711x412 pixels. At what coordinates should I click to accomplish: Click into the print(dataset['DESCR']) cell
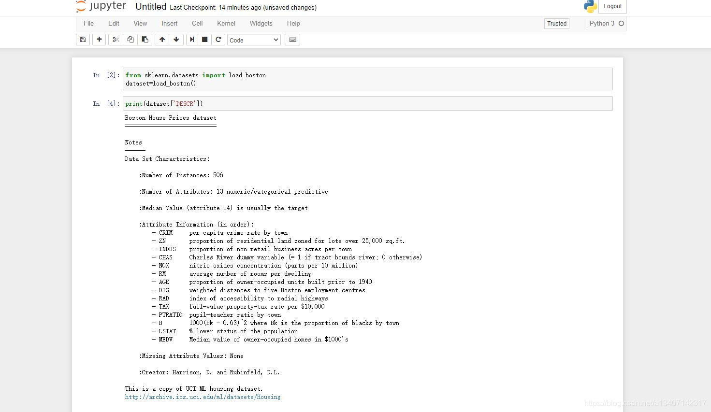pos(367,103)
